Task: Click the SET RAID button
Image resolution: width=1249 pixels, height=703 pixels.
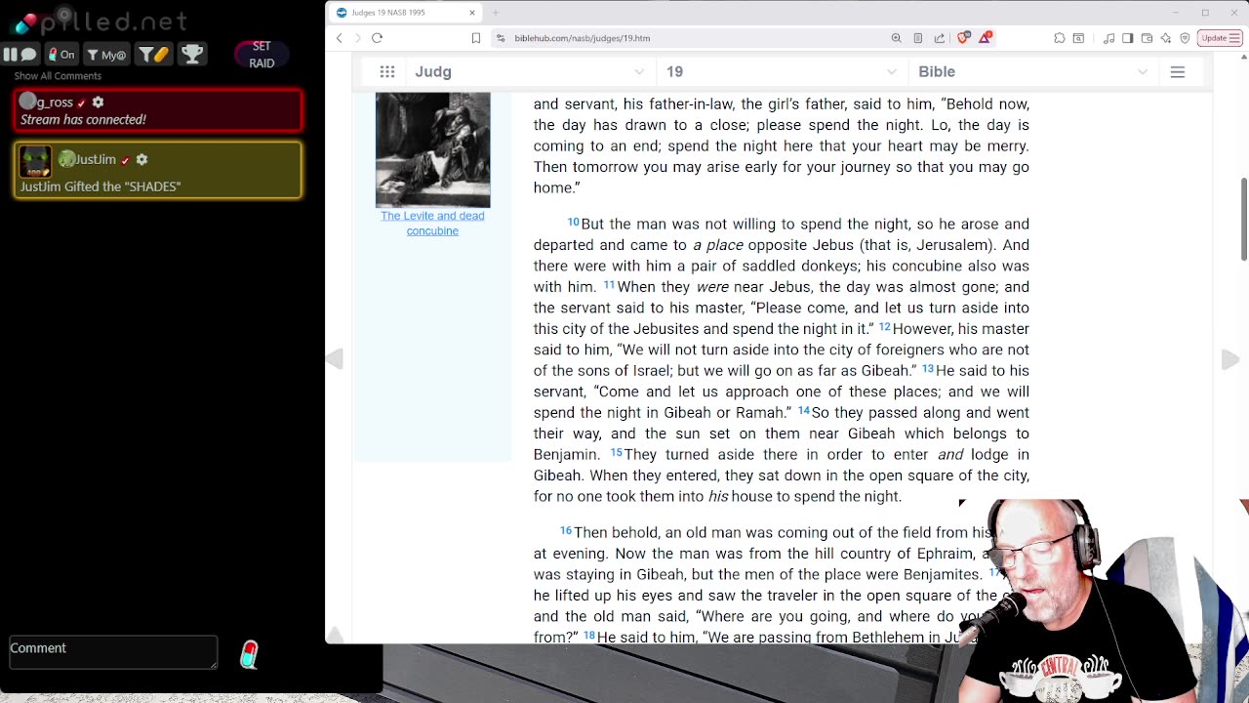Action: [262, 55]
